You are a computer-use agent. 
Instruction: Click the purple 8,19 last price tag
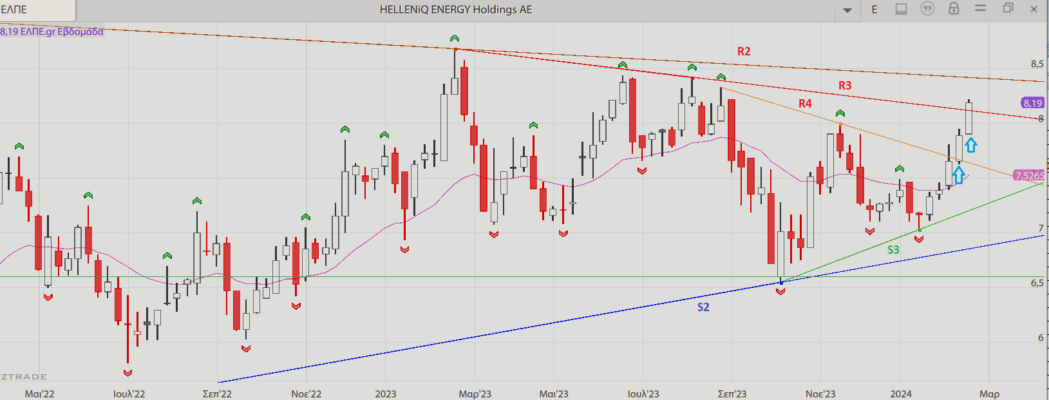point(1032,103)
